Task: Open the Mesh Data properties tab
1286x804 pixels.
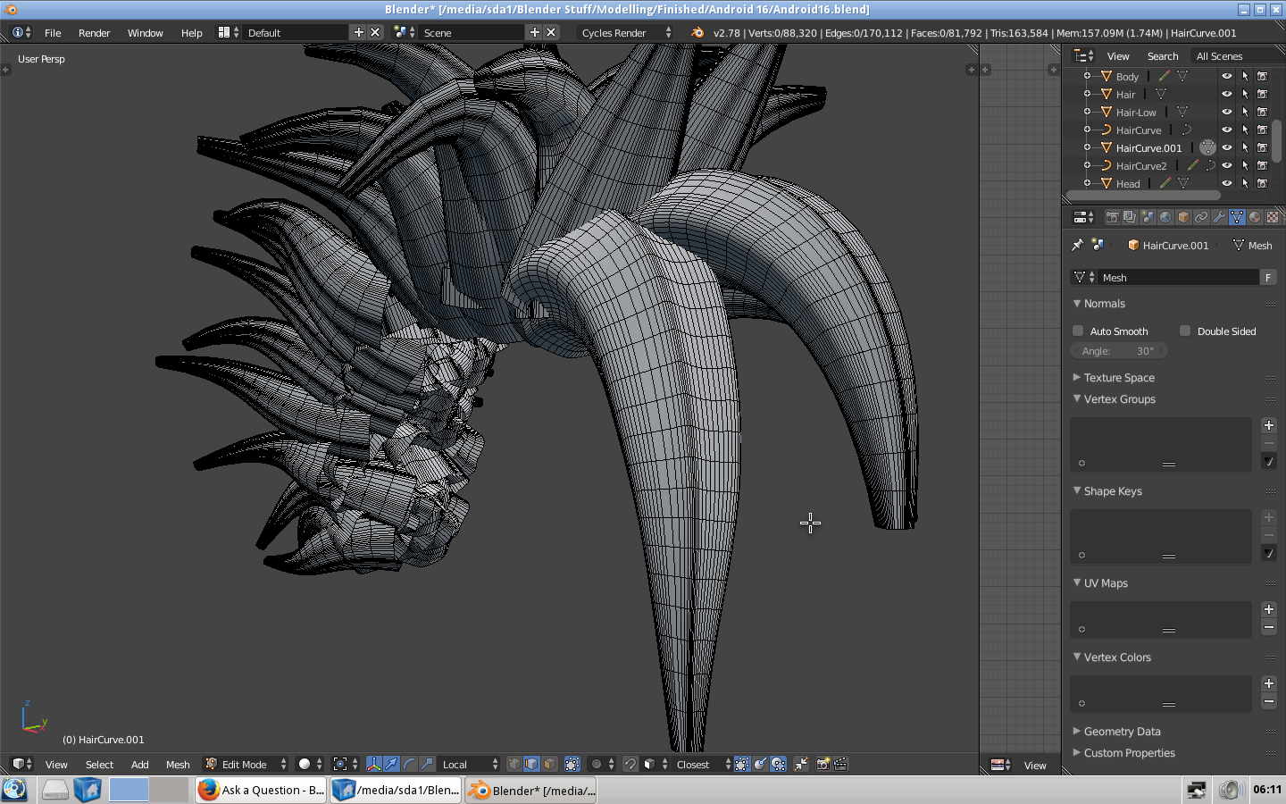Action: coord(1237,217)
